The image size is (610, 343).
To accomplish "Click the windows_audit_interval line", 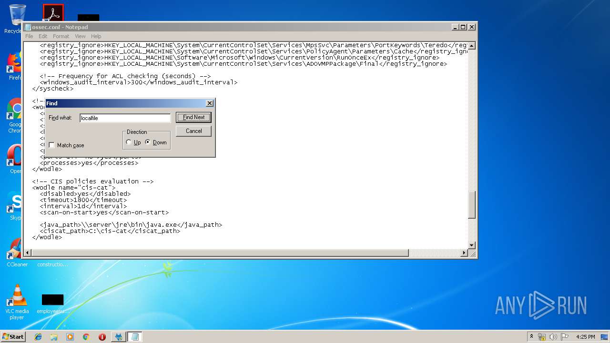I will [x=138, y=82].
